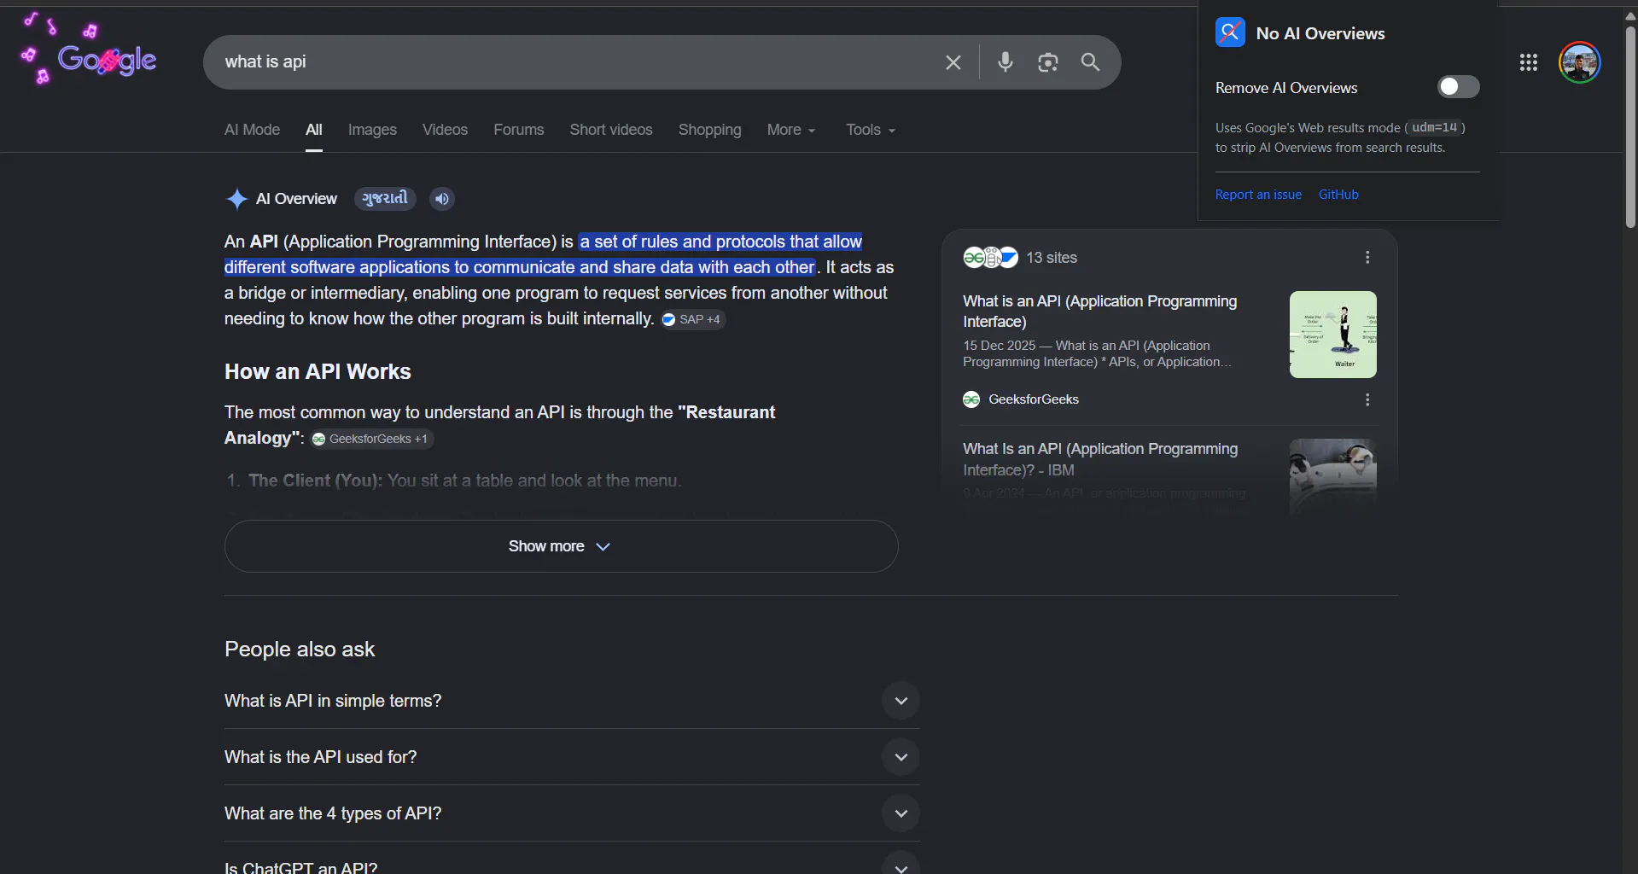
Task: Open the More search filters dropdown
Action: point(791,130)
